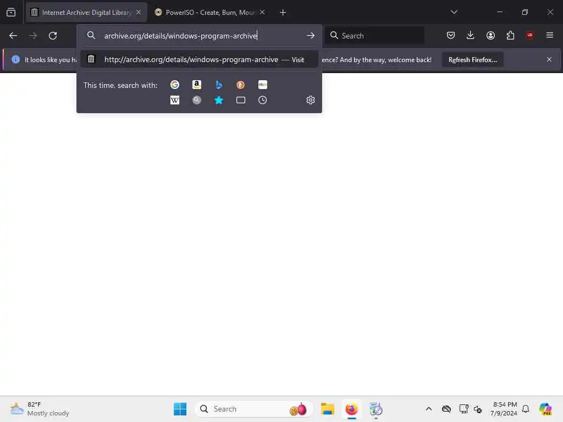Open File Explorer from taskbar
This screenshot has width=563, height=422.
pyautogui.click(x=328, y=409)
